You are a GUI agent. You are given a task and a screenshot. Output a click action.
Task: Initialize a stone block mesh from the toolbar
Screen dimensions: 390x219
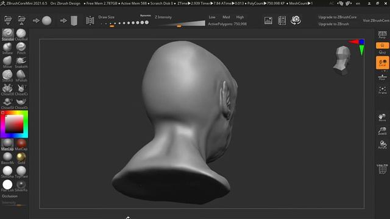point(74,21)
